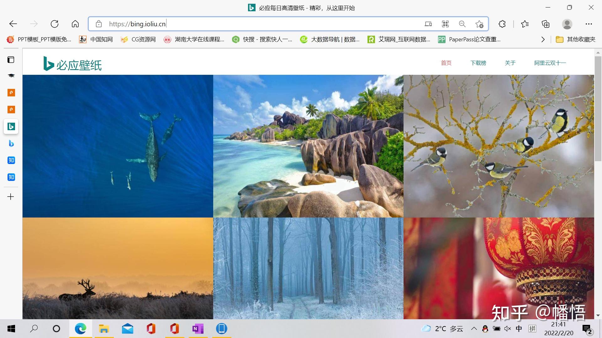
Task: Open the deer at sunset wallpaper
Action: click(118, 268)
